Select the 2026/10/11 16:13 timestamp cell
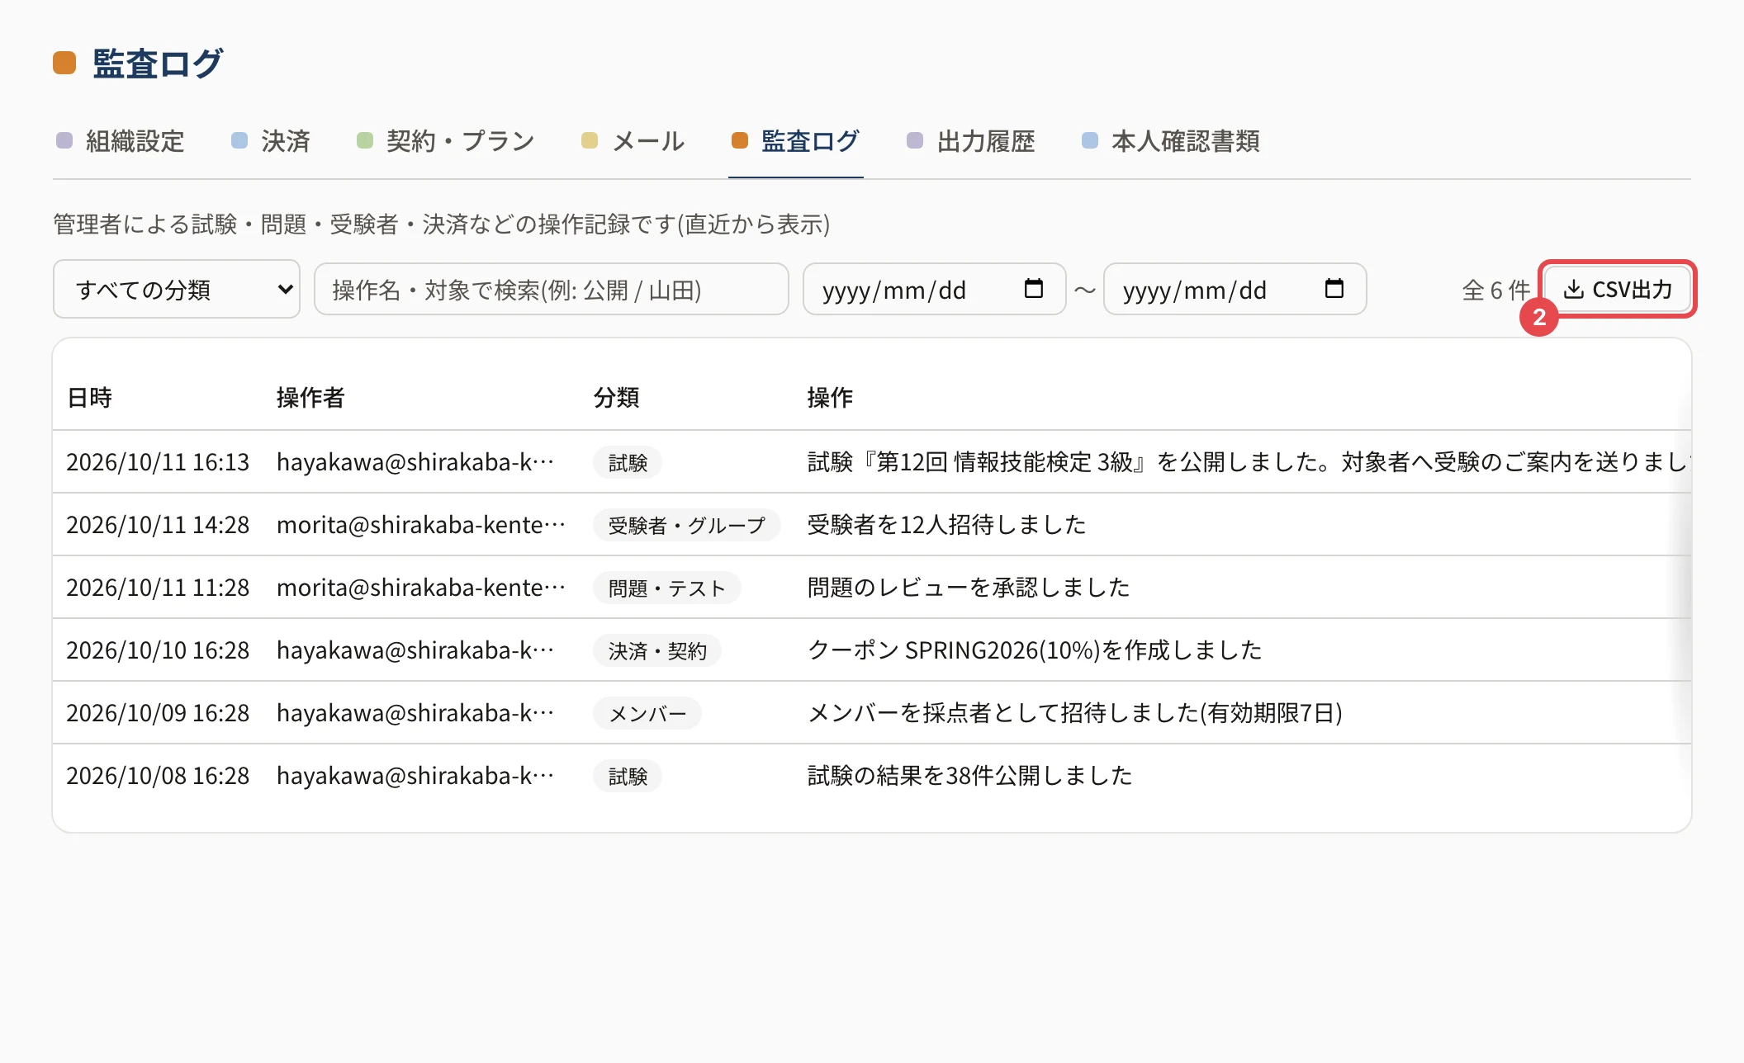 pos(158,462)
